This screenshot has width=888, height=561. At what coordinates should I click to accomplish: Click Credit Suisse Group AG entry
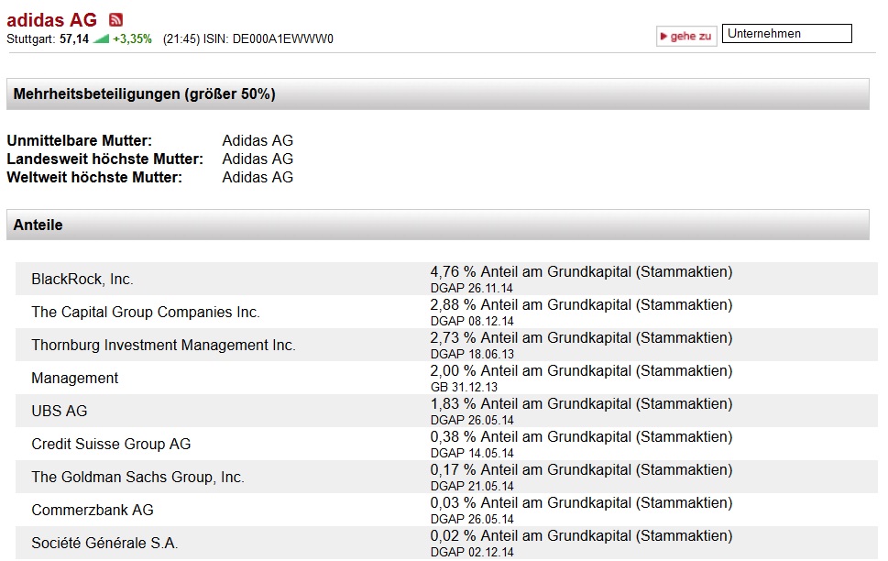pyautogui.click(x=111, y=444)
